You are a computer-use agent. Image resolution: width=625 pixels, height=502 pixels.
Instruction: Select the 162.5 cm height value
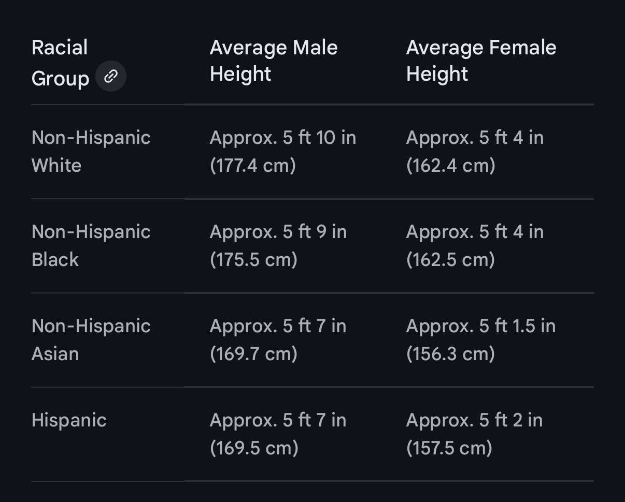451,260
